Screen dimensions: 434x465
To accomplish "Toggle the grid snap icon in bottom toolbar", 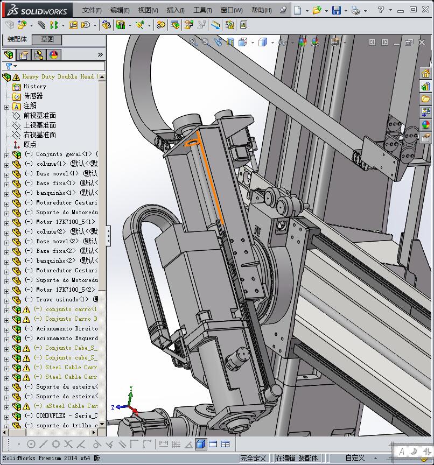I will pyautogui.click(x=176, y=444).
